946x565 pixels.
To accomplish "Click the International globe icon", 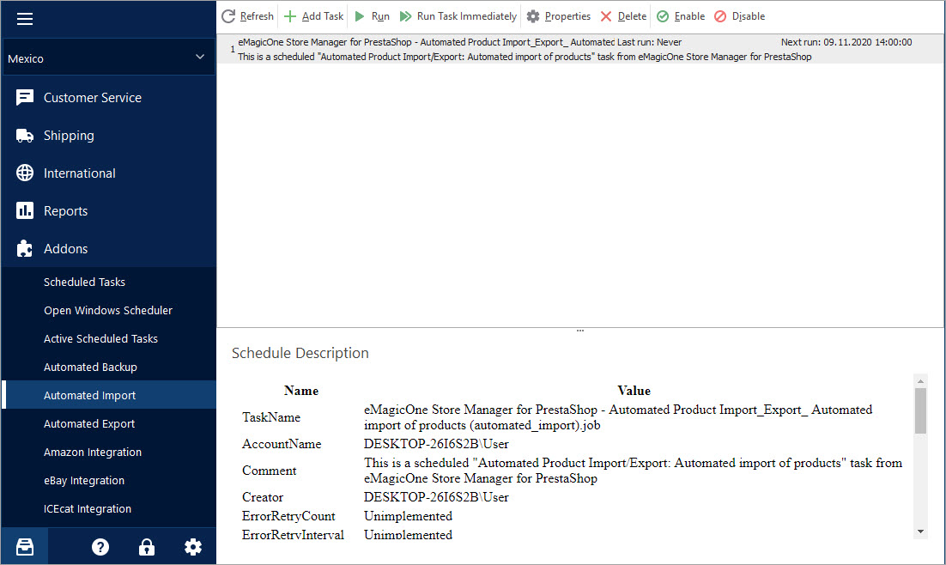I will (x=25, y=173).
